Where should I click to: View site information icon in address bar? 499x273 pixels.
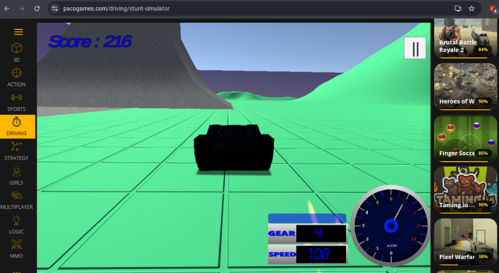[x=55, y=9]
